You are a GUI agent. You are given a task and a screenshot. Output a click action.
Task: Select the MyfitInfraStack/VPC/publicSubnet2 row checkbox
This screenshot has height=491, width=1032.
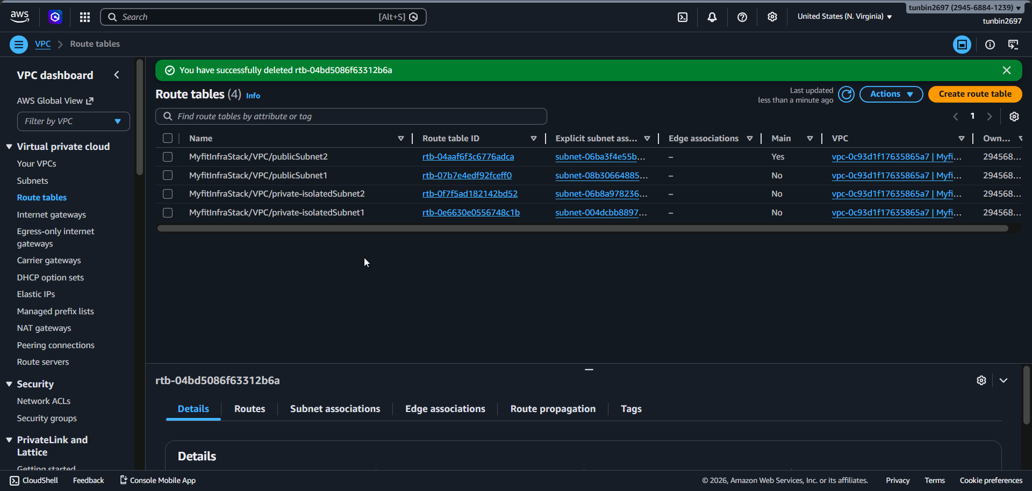[168, 157]
